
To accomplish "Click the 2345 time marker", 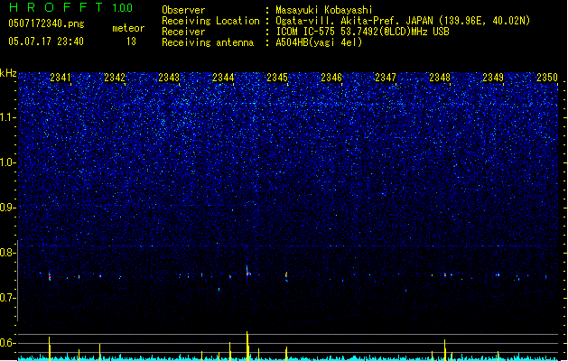I will coord(277,78).
